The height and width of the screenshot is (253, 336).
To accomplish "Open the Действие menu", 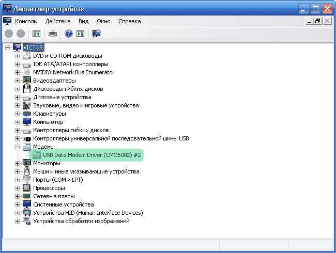I will pyautogui.click(x=58, y=21).
